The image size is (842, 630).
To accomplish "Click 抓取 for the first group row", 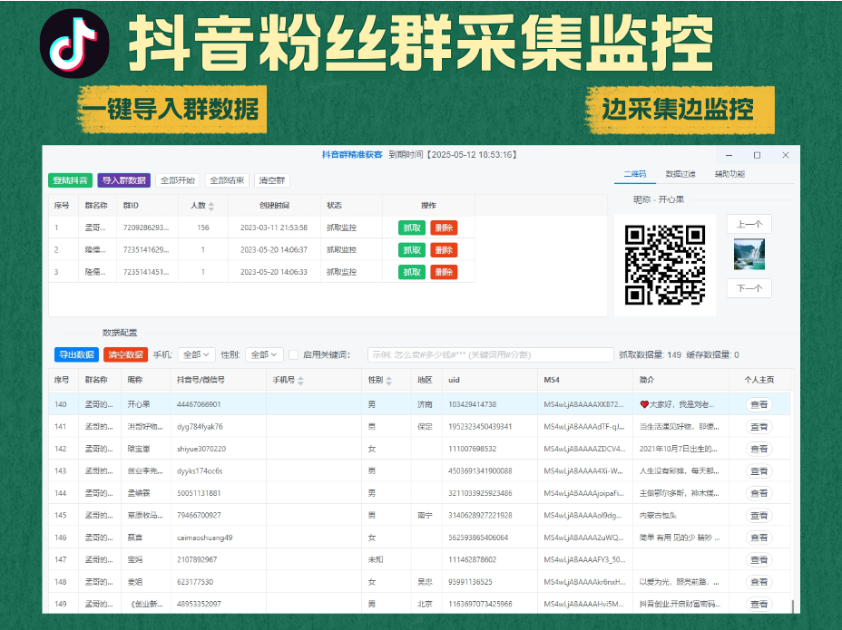I will tap(412, 228).
